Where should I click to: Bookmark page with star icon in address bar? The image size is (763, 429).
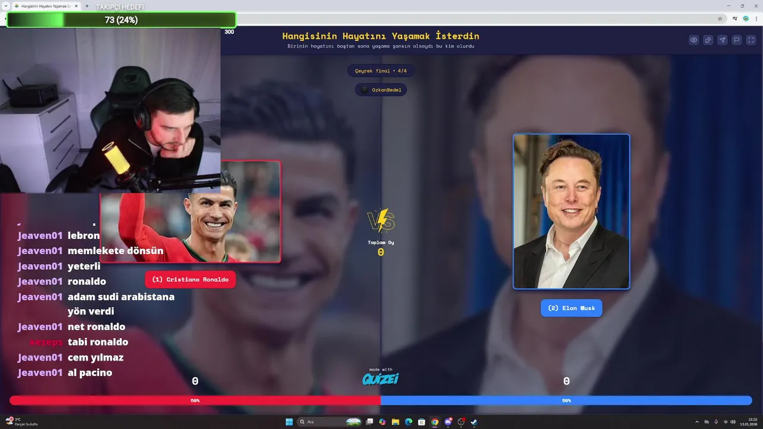tap(720, 18)
